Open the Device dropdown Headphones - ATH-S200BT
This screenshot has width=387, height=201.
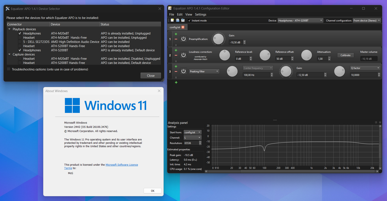tap(300, 21)
